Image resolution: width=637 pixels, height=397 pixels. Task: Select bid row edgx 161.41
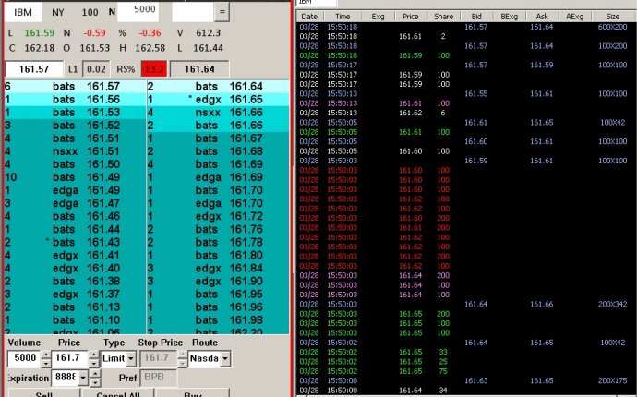(75, 255)
